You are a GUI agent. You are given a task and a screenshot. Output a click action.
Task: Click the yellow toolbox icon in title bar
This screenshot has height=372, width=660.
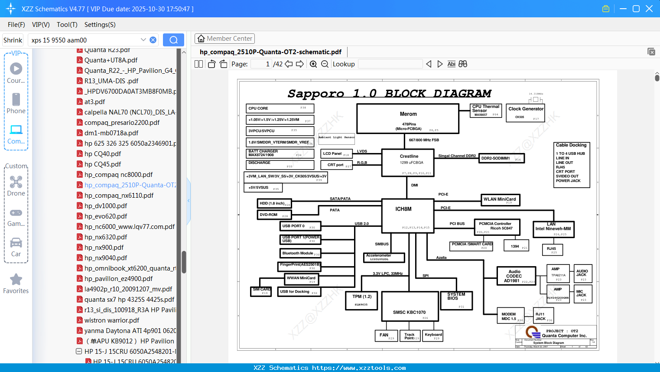(x=606, y=9)
